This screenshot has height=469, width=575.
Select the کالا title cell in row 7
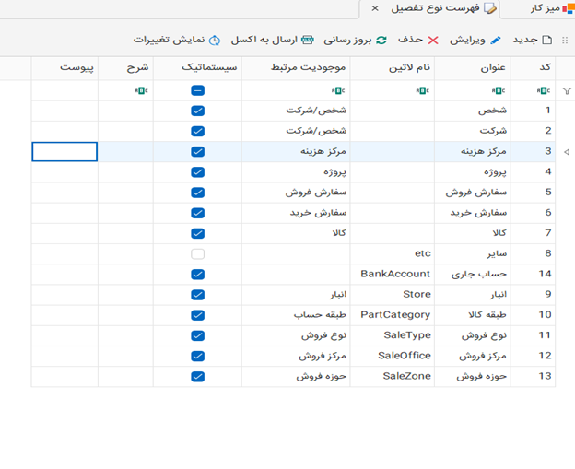coord(473,233)
